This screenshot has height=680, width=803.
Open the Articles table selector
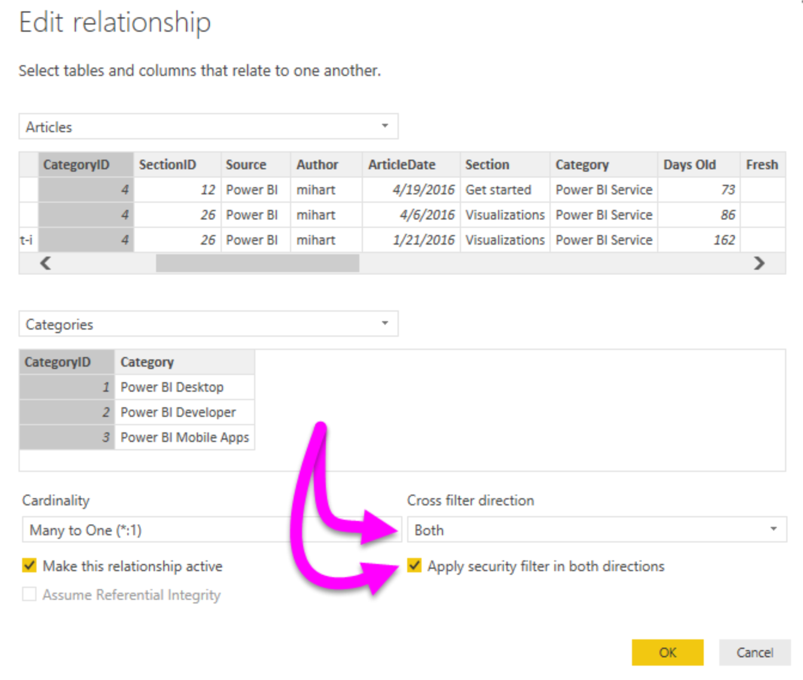click(x=207, y=126)
